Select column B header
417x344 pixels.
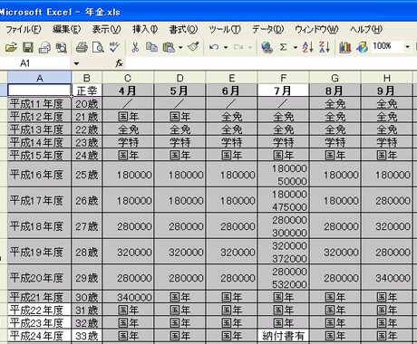87,78
